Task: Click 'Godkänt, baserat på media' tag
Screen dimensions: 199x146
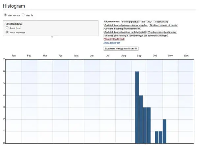Action: click(x=164, y=25)
